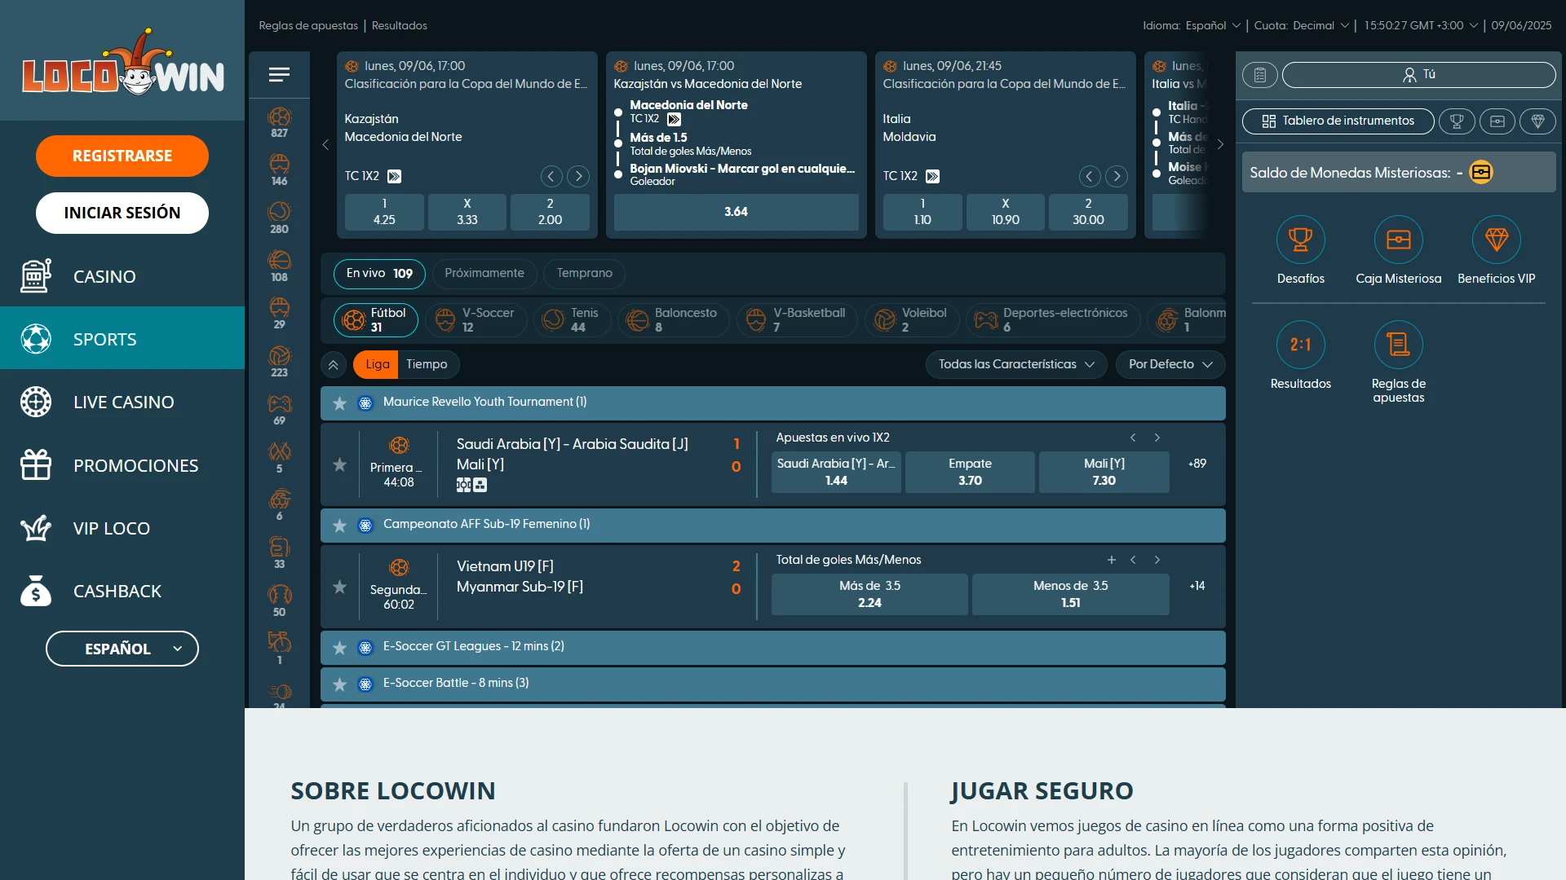This screenshot has height=880, width=1566.
Task: Open the bet slip icon in right panel
Action: pyautogui.click(x=1260, y=75)
